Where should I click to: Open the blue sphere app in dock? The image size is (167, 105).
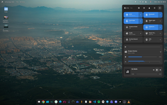point(60,102)
